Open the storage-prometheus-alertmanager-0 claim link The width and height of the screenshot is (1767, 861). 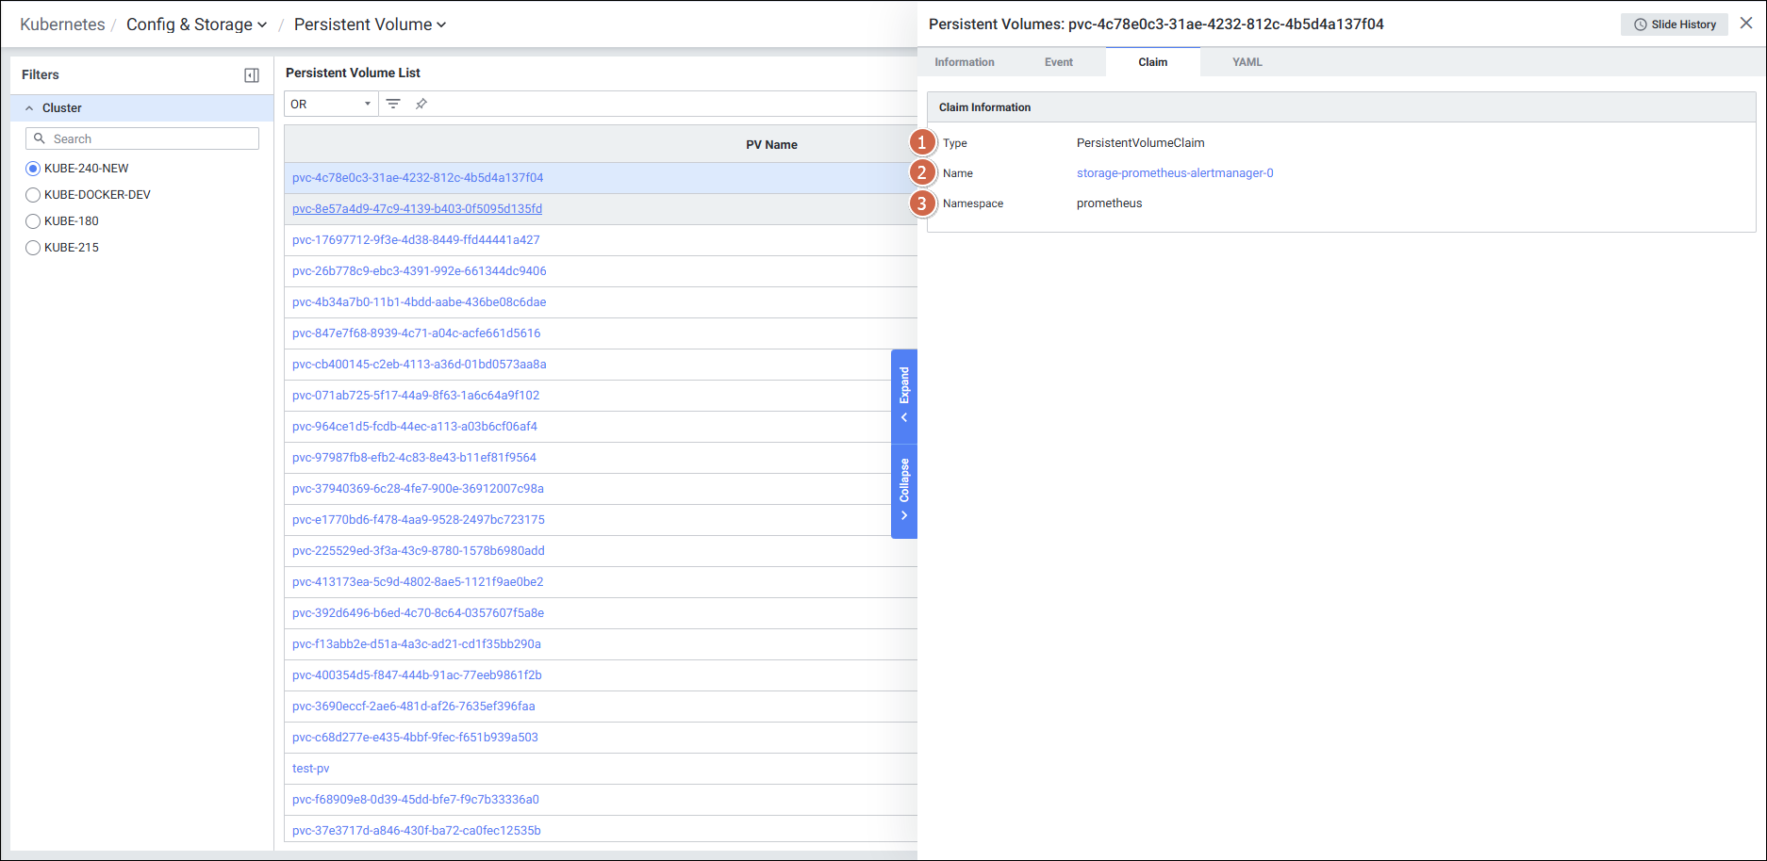[1175, 173]
